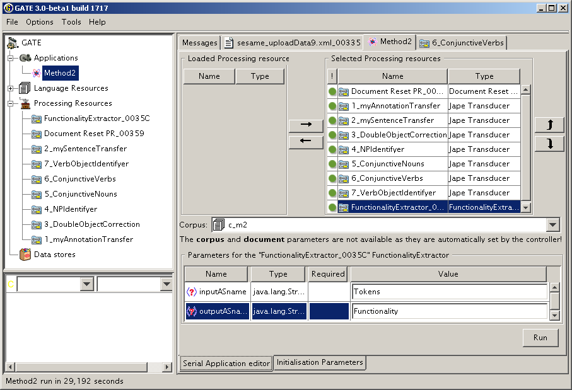Edit the outputASname value field Functionality
Screen dimensions: 572x390
[450, 311]
